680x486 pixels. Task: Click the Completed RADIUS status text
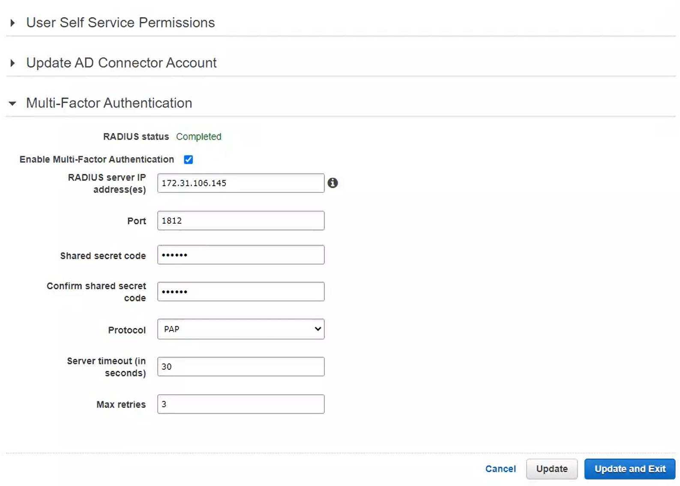(x=198, y=137)
